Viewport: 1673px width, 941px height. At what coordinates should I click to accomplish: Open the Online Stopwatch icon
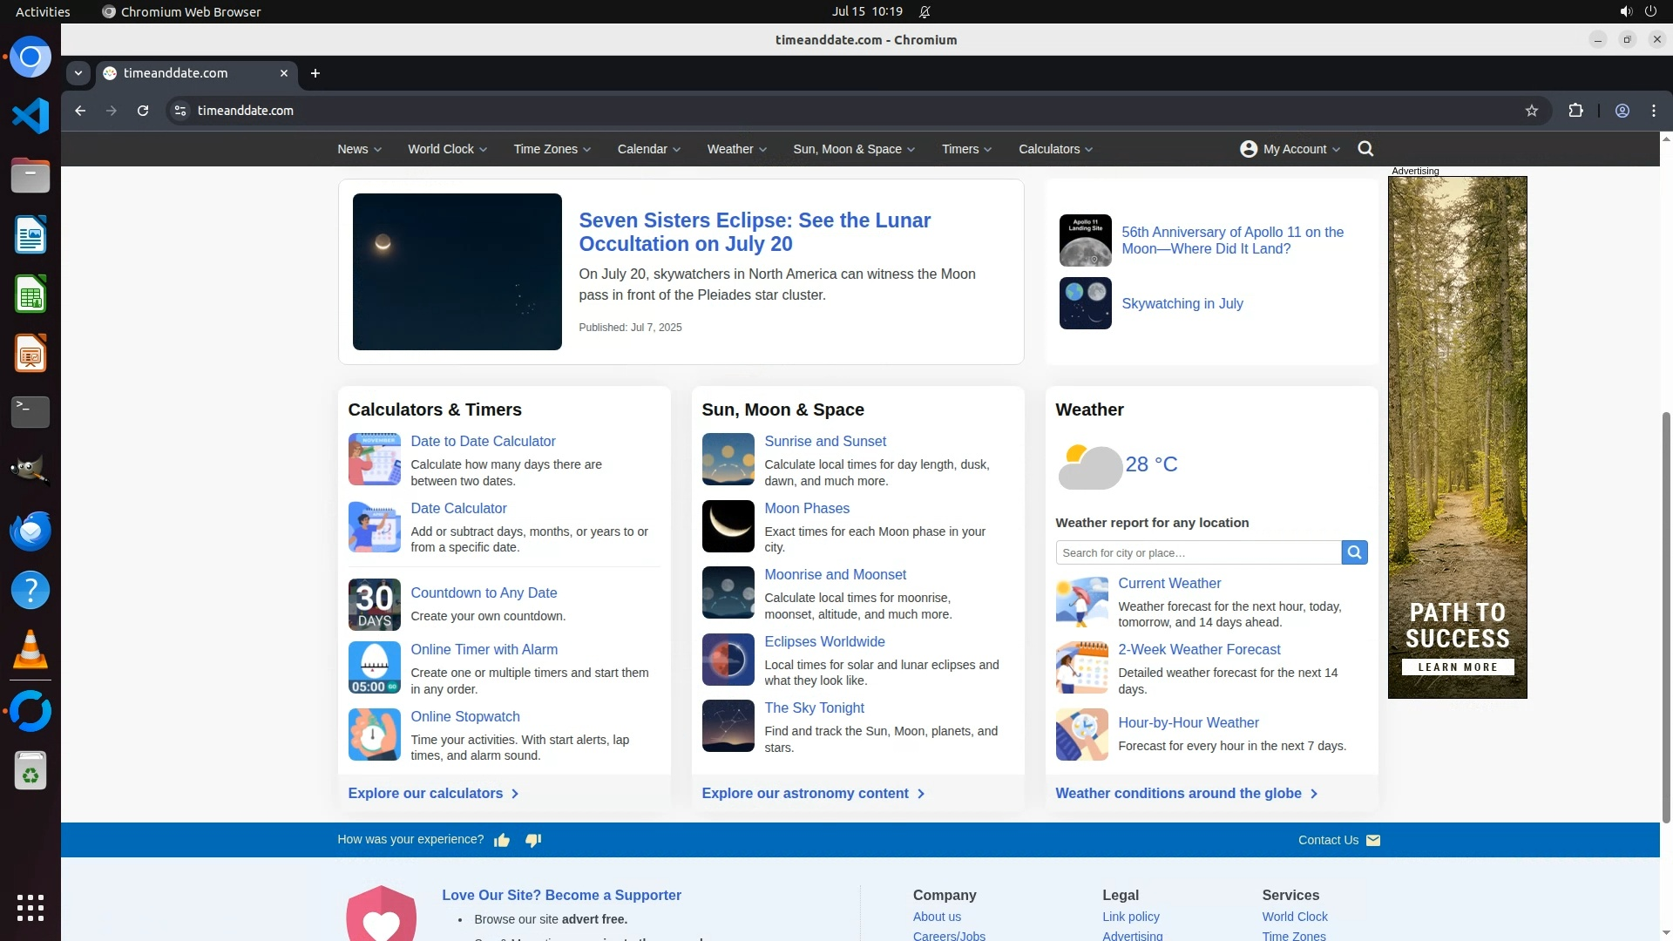pyautogui.click(x=374, y=735)
